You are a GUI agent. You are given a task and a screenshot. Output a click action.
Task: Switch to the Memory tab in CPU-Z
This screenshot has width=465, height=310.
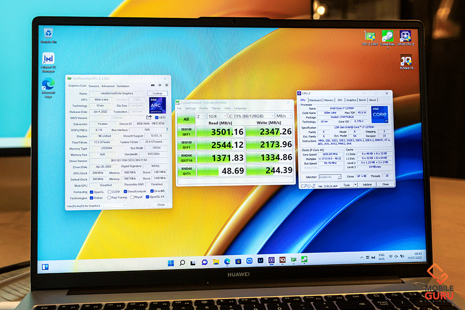coord(329,100)
